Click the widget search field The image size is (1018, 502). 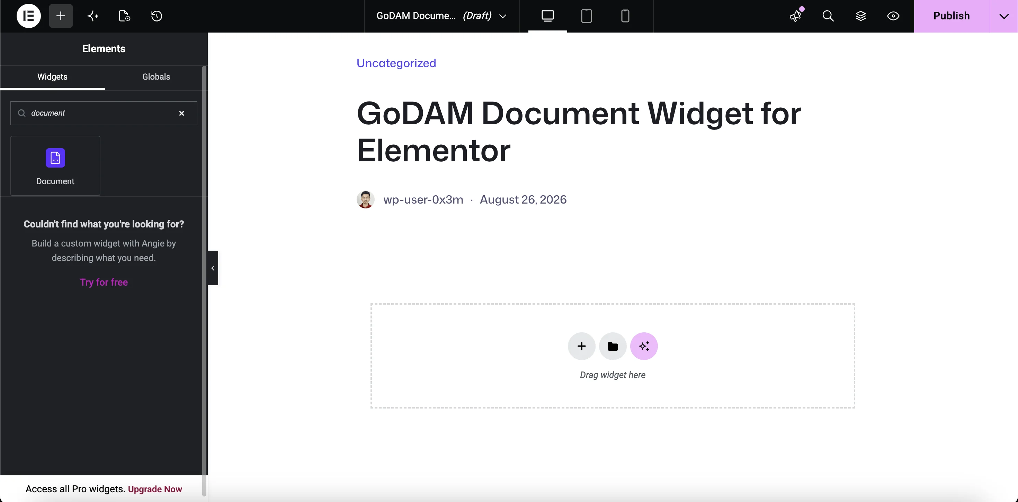pyautogui.click(x=104, y=113)
